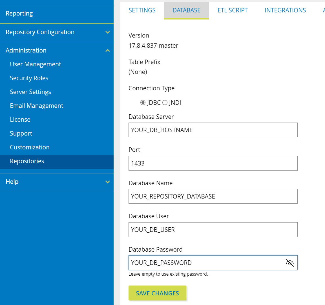Screen dimensions: 325x305
Task: Open the ETL Script tab
Action: click(233, 10)
